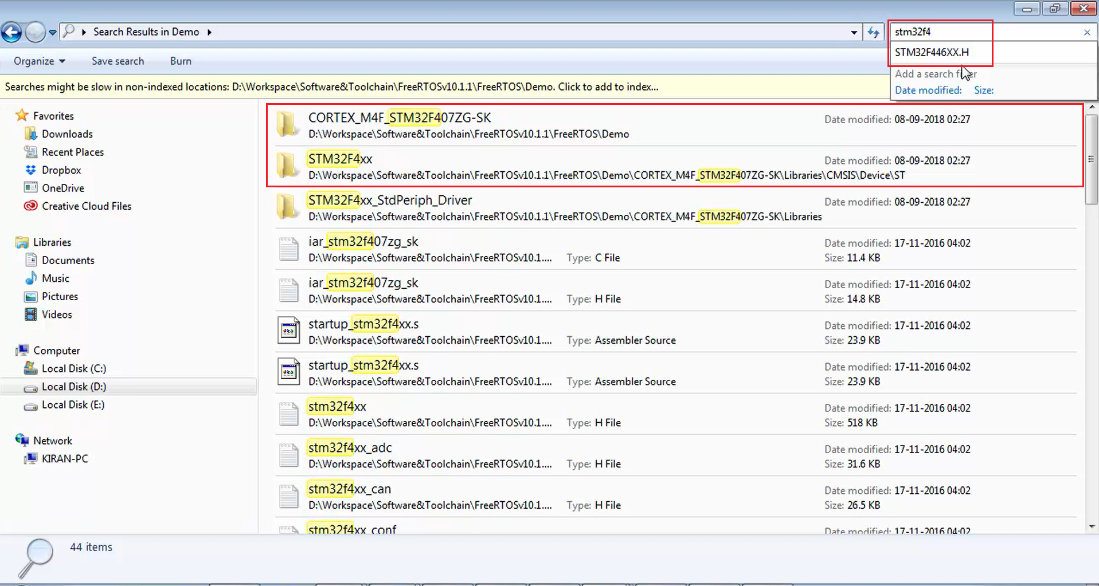Expand the arrow after Search Results in Demo

pyautogui.click(x=209, y=32)
